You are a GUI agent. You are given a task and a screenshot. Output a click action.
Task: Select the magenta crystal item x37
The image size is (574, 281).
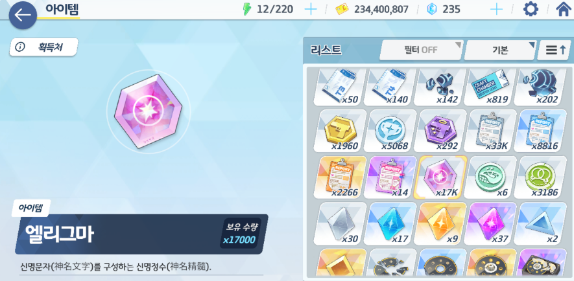(490, 223)
